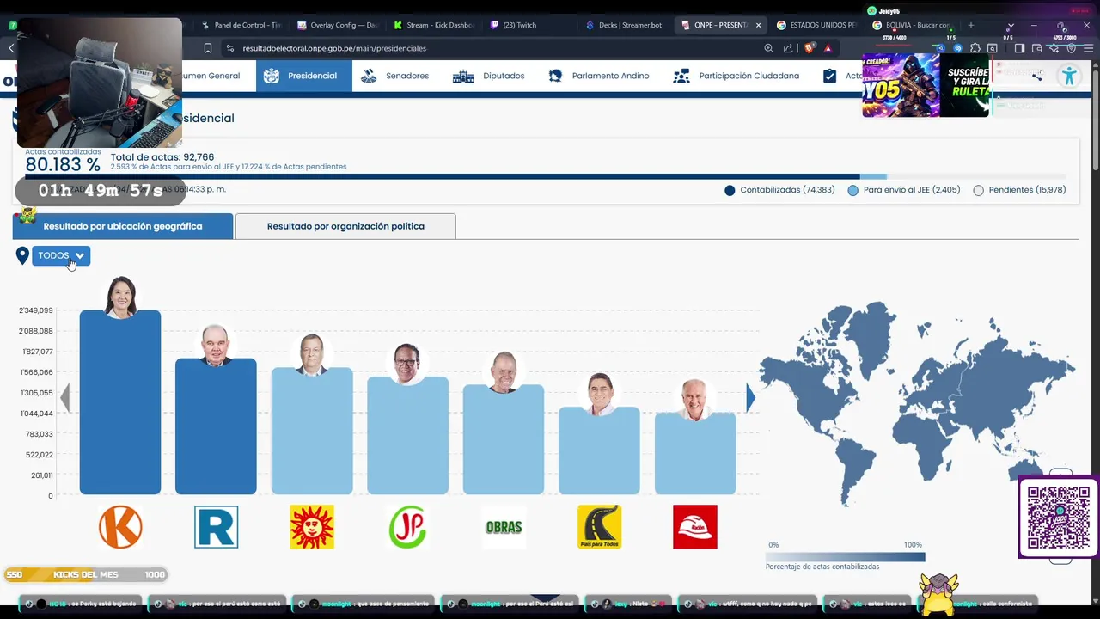
Task: Switch to ESTADOS UNIDOS browser tab
Action: 816,25
